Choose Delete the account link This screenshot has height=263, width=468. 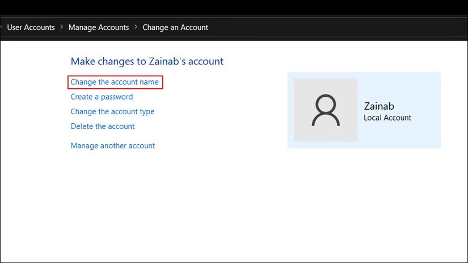(x=103, y=126)
